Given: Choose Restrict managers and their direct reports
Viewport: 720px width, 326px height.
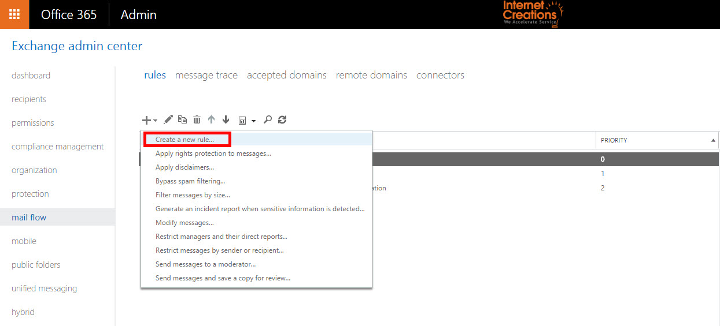Looking at the screenshot, I should (256, 237).
